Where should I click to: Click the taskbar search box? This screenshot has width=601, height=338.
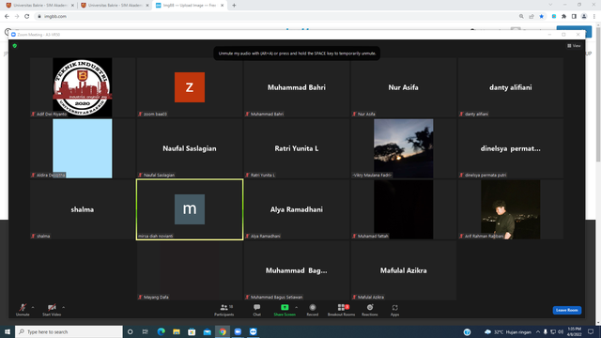coord(69,331)
